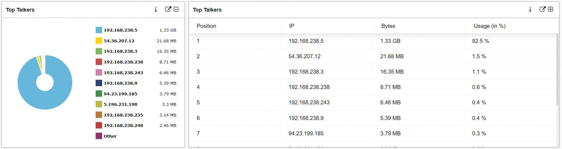Click info icon in left Top Talkers panel

(x=156, y=10)
